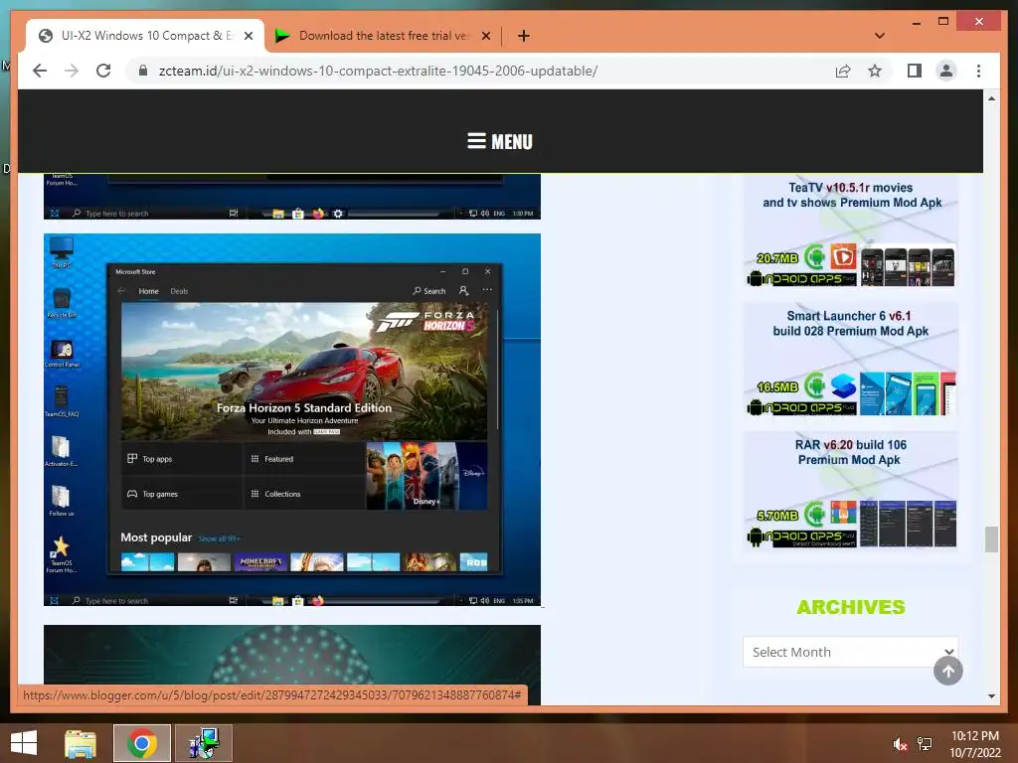1018x763 pixels.
Task: Switch to UI-X2 Windows 10 Compact tab
Action: (144, 36)
